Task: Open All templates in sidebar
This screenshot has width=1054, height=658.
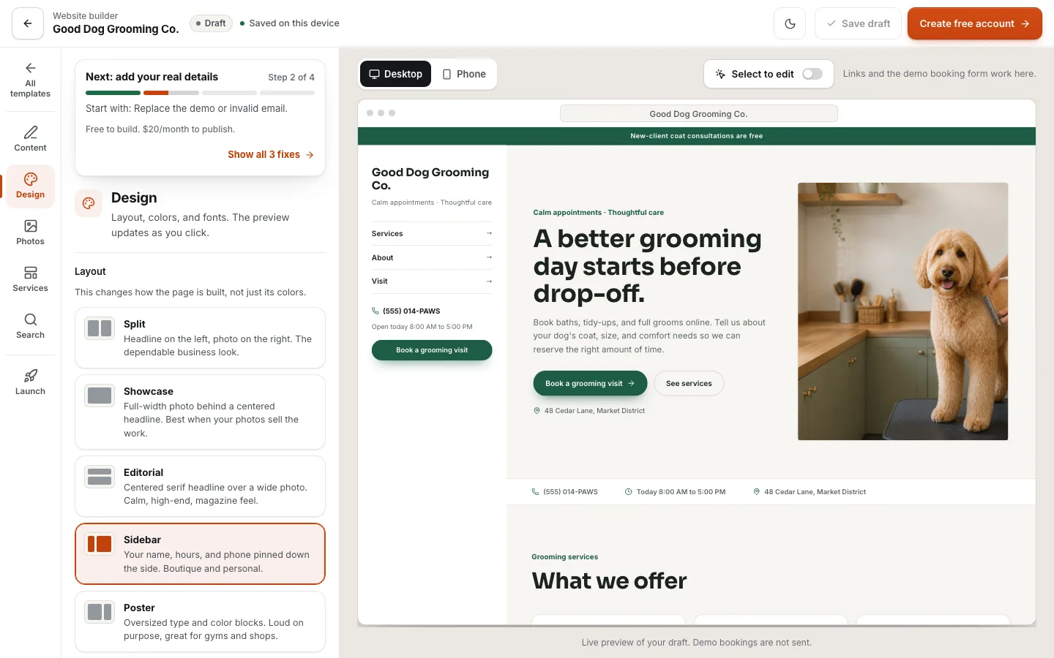Action: pyautogui.click(x=30, y=80)
